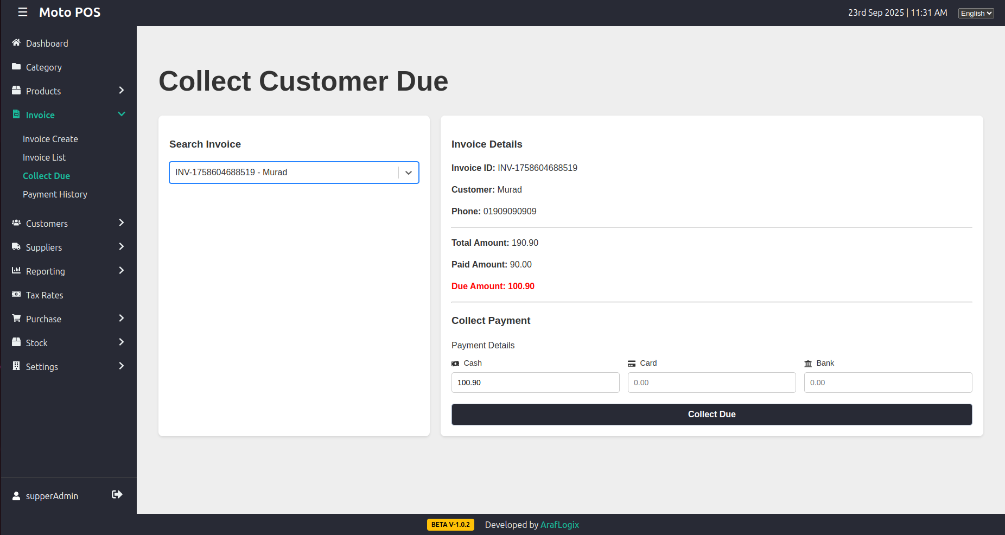1005x535 pixels.
Task: Click the Reporting chart icon
Action: 16,270
